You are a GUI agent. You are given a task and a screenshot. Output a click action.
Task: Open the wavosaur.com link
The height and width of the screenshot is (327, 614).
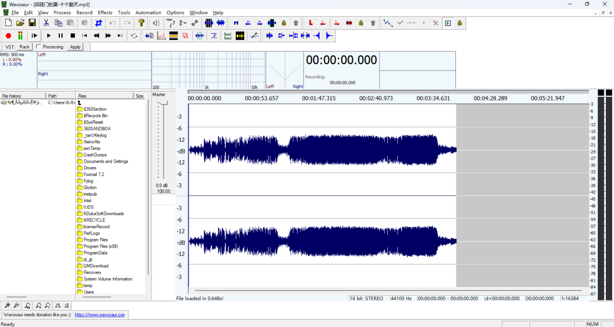pos(100,315)
